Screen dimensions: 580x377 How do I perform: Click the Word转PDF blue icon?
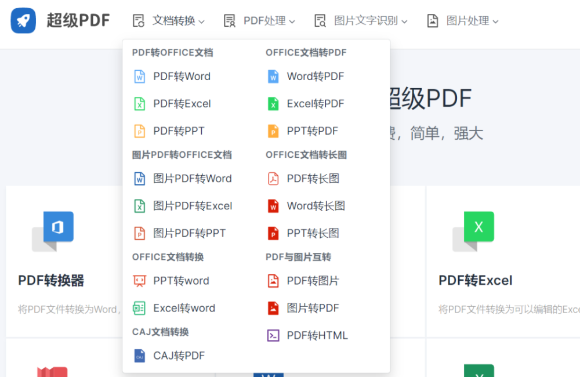[273, 77]
